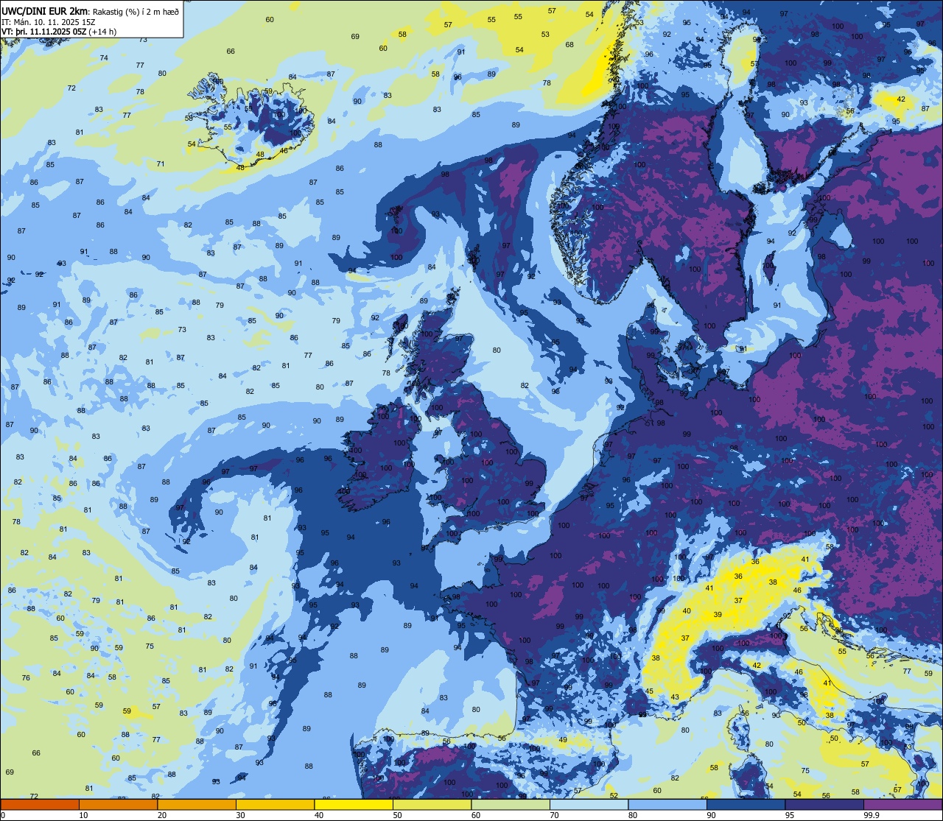943x821 pixels.
Task: Click the '10' label on the legend scale
Action: pos(83,815)
